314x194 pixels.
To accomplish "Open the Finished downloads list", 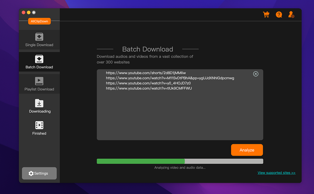I will (39, 128).
